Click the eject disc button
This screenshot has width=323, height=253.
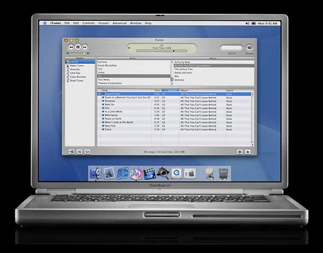(x=248, y=152)
